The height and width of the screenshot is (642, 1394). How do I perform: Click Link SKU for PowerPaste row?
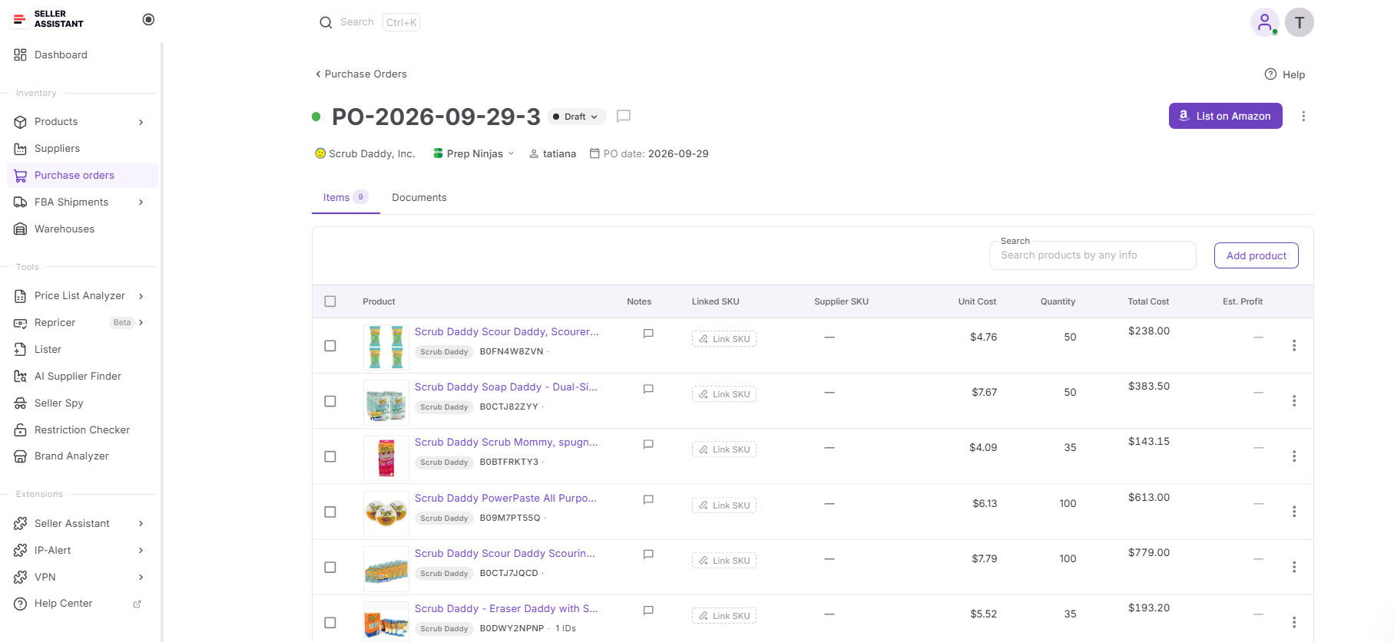pos(724,505)
